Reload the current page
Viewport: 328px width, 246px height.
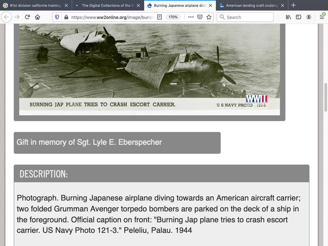pos(27,17)
